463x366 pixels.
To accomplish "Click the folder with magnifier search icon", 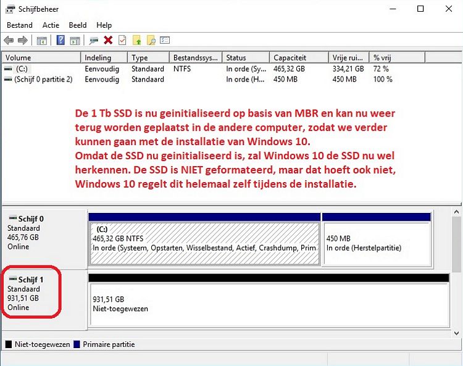I will click(151, 40).
